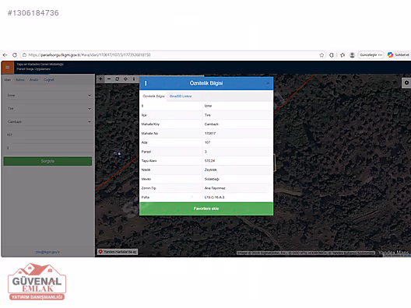The height and width of the screenshot is (308, 411).
Task: Click the map refresh/rotate tool icon
Action: pos(118,79)
